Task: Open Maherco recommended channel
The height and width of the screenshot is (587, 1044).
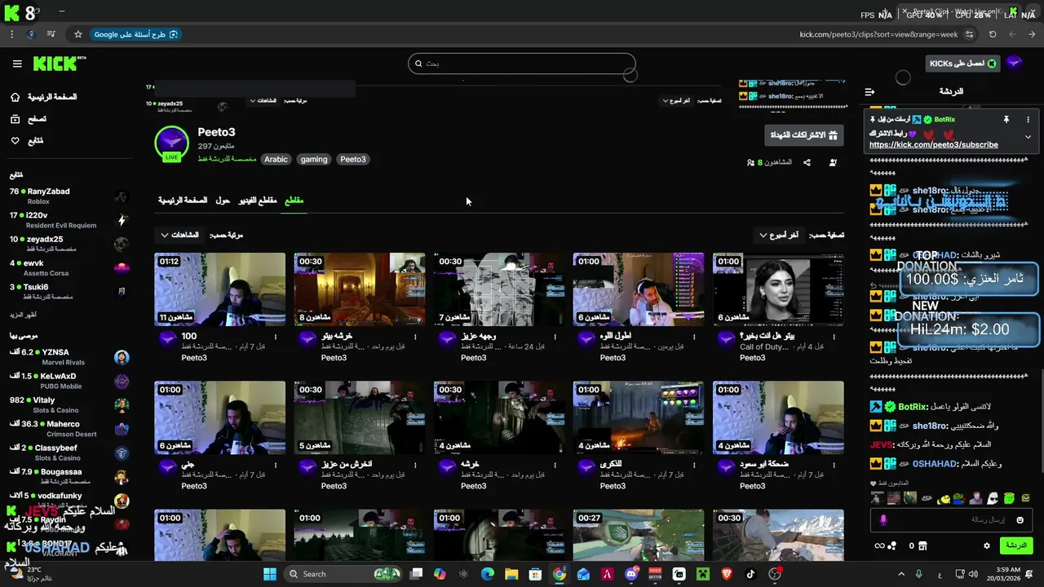Action: pos(69,429)
